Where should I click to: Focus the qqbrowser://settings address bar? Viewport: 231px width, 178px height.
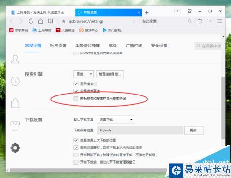click(98, 21)
